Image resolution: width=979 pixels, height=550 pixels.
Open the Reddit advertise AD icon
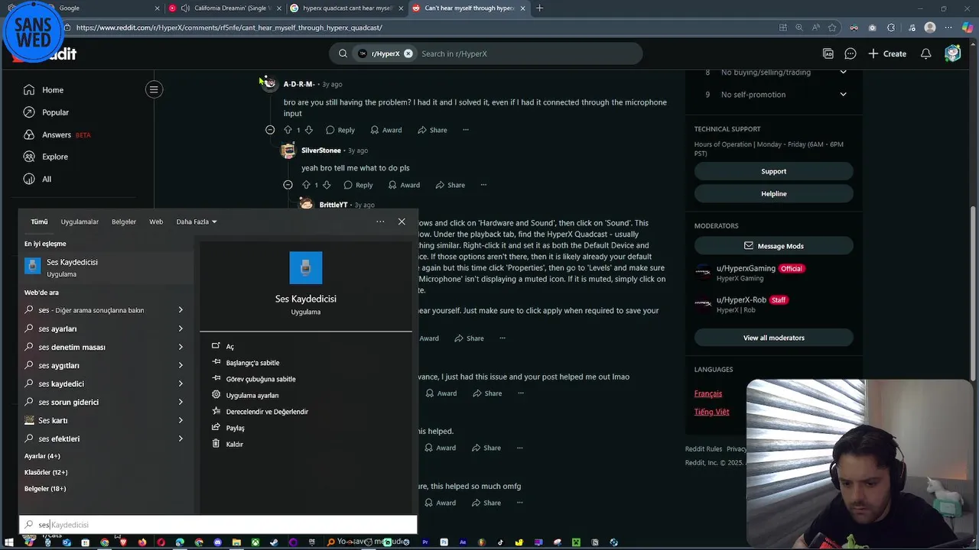point(828,53)
